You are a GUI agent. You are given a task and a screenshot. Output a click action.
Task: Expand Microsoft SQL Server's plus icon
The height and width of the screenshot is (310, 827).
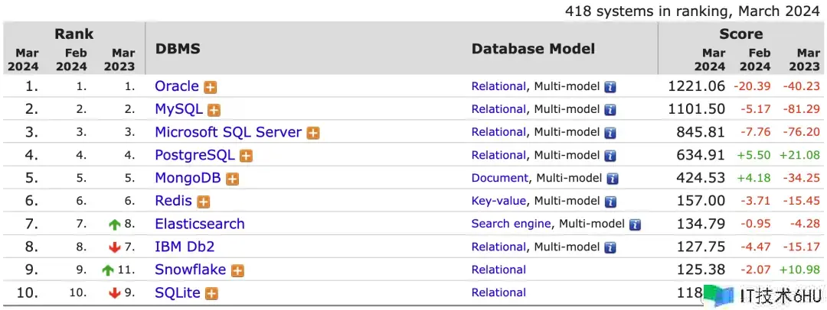(x=313, y=133)
